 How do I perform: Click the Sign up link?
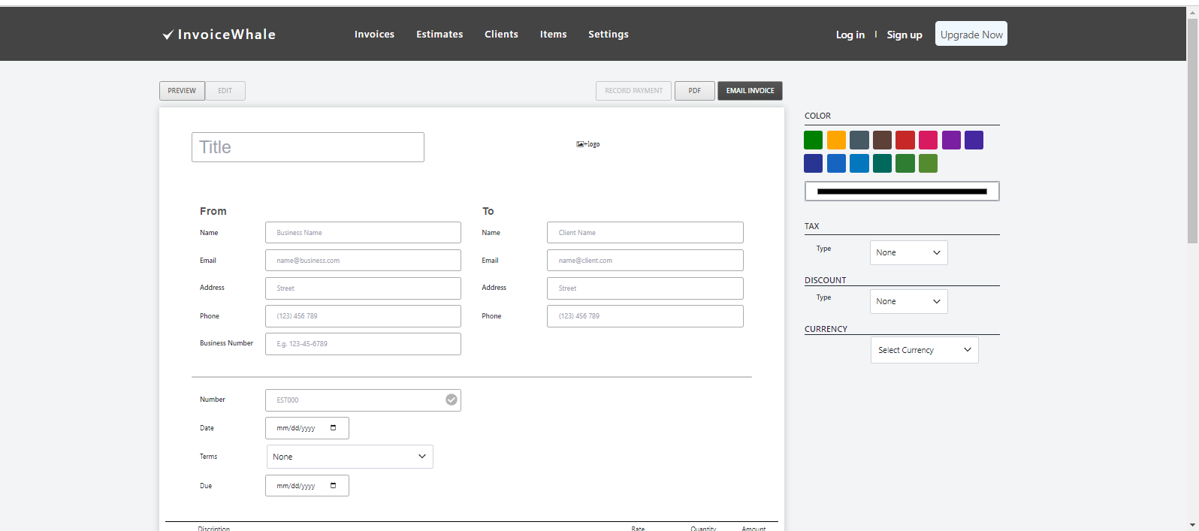pos(905,35)
